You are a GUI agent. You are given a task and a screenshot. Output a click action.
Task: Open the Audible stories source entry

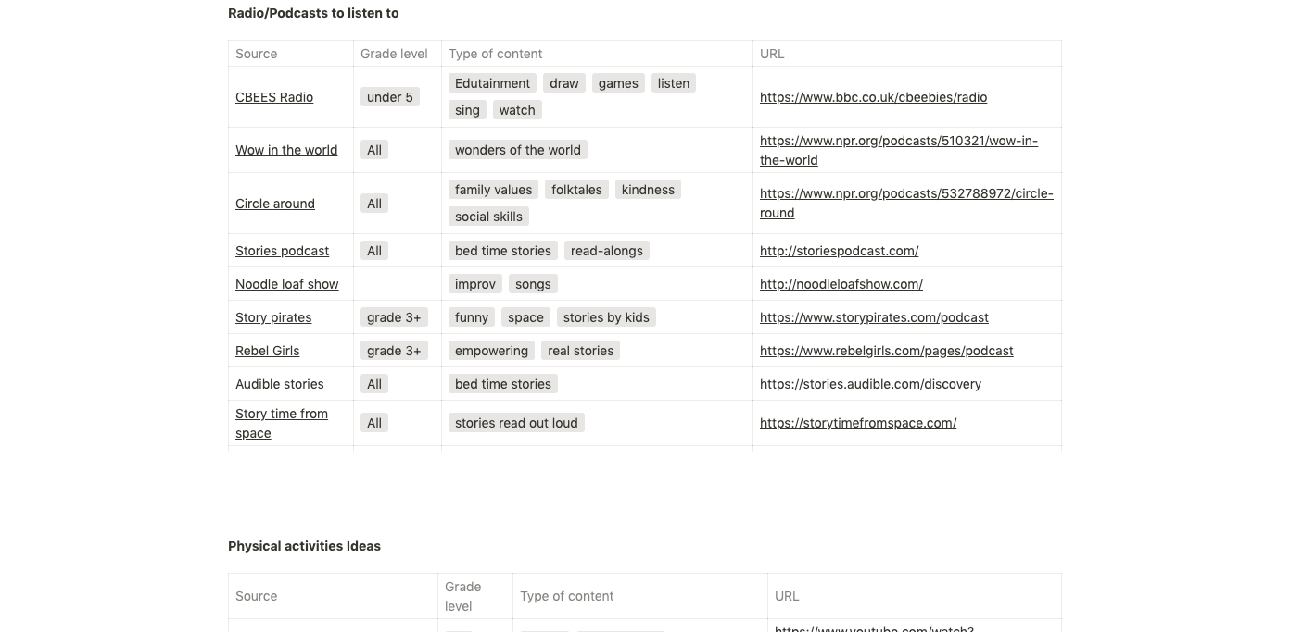280,384
